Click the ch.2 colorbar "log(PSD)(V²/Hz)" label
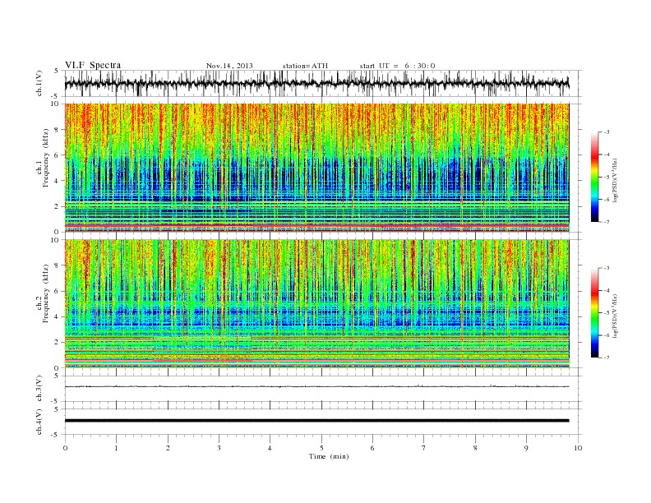Image resolution: width=651 pixels, height=503 pixels. 615,316
